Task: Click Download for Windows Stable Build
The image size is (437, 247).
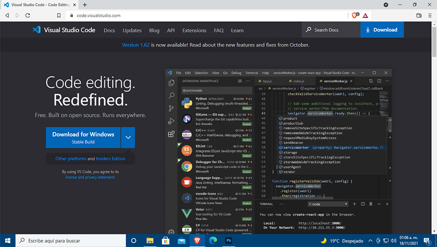Action: click(x=83, y=138)
